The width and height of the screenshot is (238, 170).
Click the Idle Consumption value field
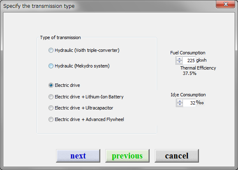pos(189,103)
